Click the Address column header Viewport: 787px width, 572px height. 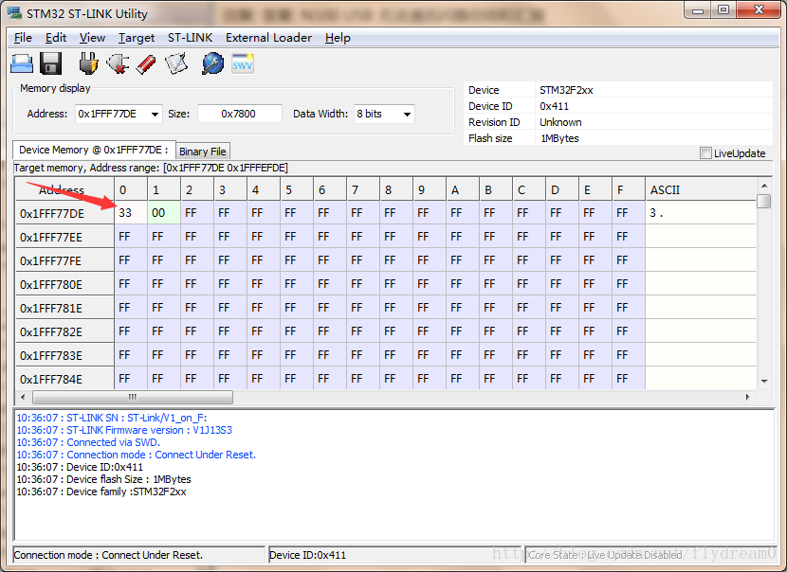64,189
